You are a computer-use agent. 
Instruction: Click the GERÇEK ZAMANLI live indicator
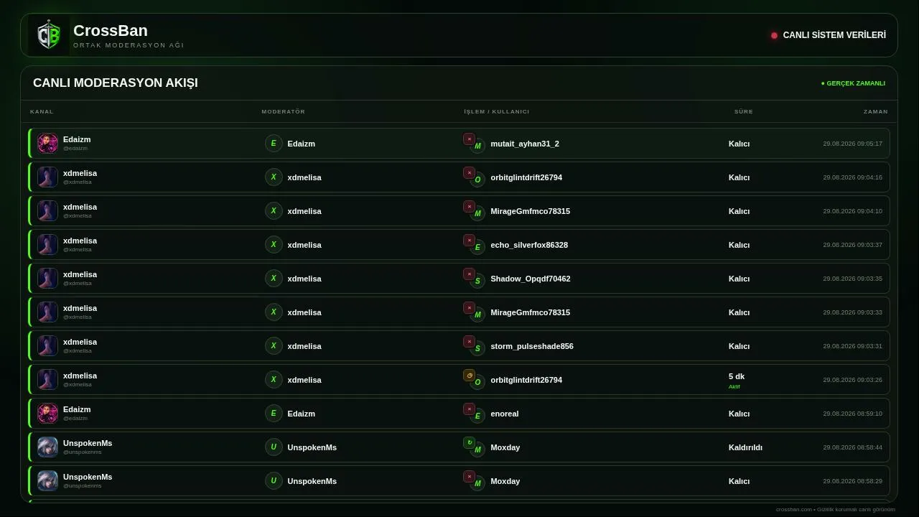tap(853, 83)
